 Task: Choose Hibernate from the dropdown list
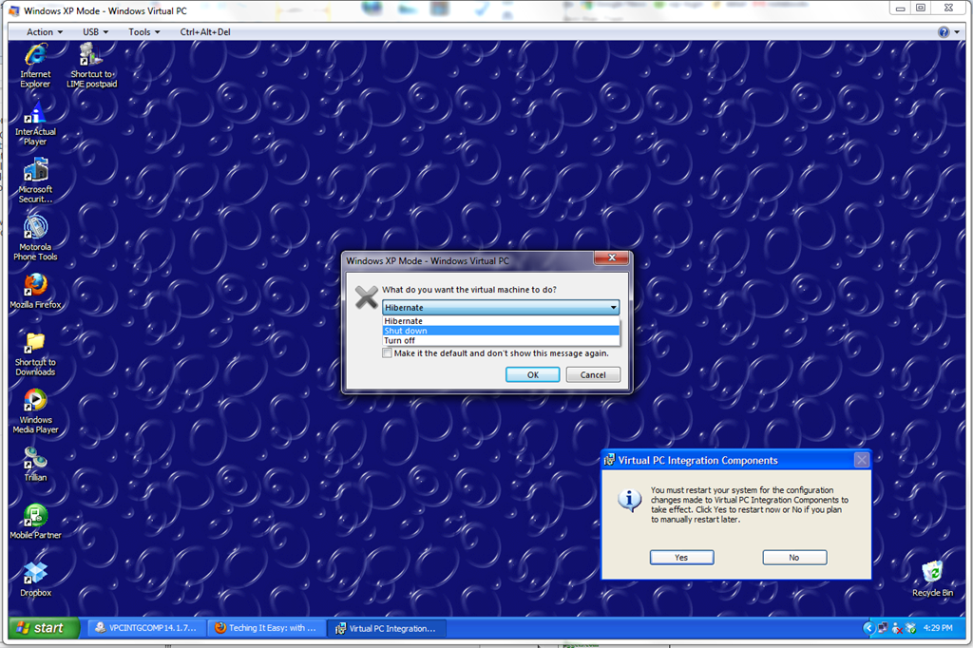501,321
